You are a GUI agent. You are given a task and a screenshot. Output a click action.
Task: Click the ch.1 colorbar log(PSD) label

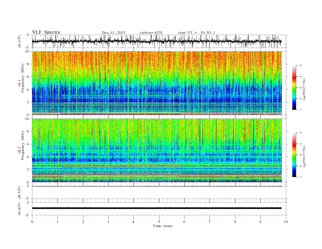tap(305, 89)
